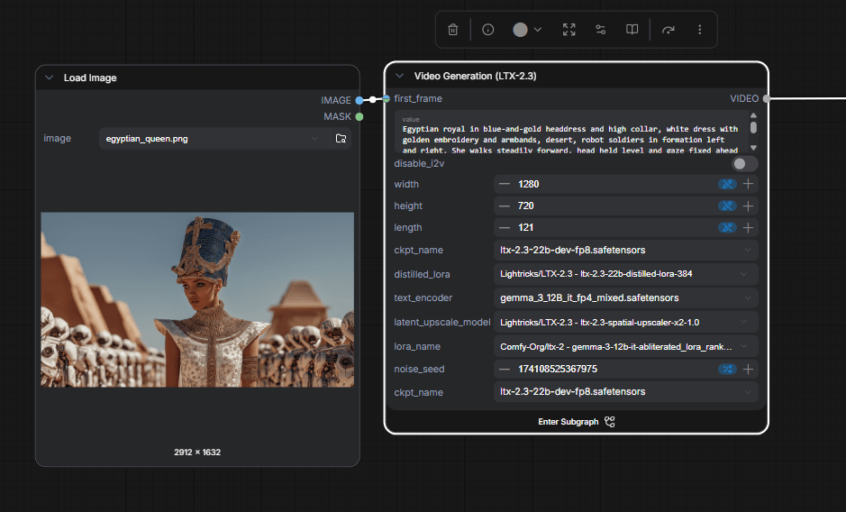Image resolution: width=846 pixels, height=512 pixels.
Task: Click the expand arrows icon in toolbar
Action: pyautogui.click(x=569, y=30)
